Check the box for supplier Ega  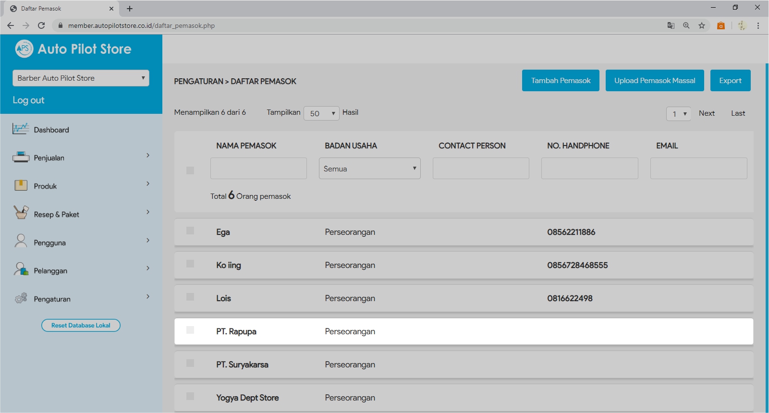[190, 231]
